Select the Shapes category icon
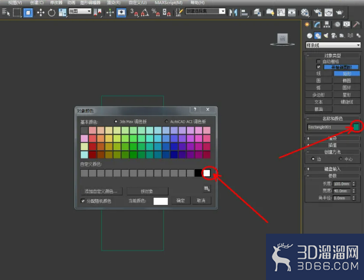Image resolution: width=364 pixels, height=280 pixels. click(318, 35)
